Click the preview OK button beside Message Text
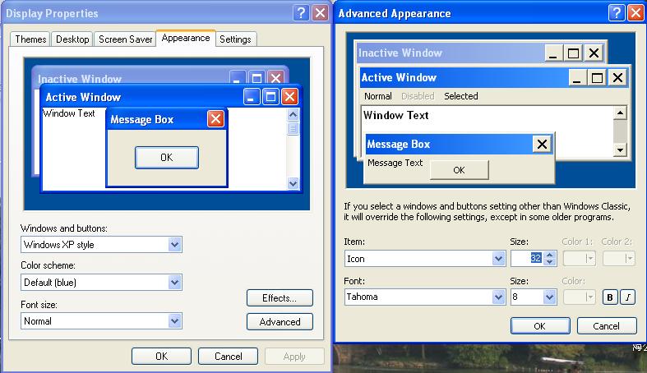647x373 pixels. [460, 170]
